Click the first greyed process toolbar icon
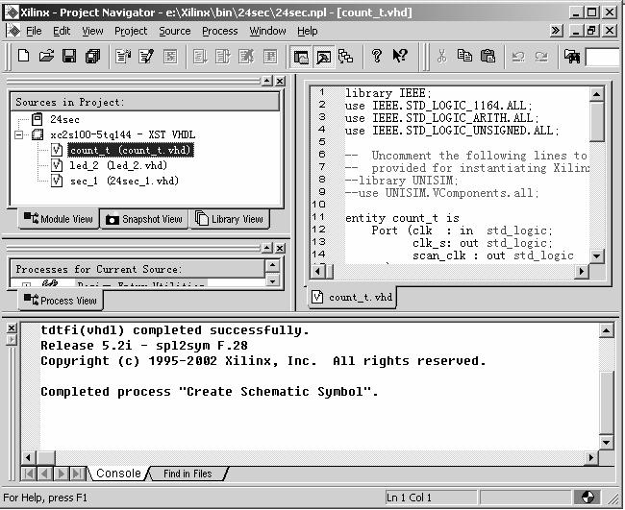 200,56
